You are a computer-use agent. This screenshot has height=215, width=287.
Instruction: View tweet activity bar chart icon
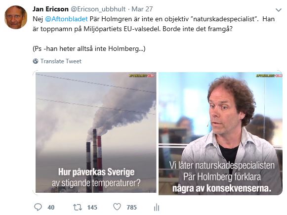coord(157,207)
